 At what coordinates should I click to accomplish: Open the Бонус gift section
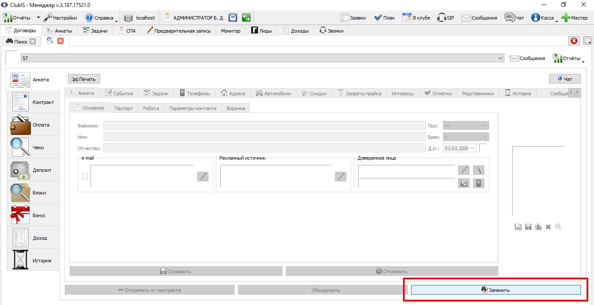pyautogui.click(x=33, y=215)
